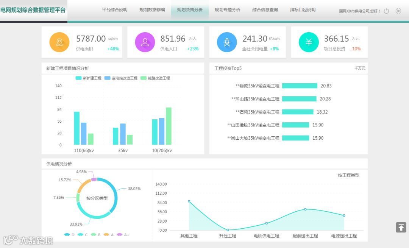The width and height of the screenshot is (409, 248).
Task: Click the **物流35kV输变电工程 bar
Action: click(x=300, y=86)
